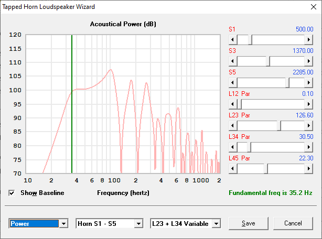This screenshot has height=239, width=322.
Task: Increase L23 Par with right arrow
Action: coord(309,126)
